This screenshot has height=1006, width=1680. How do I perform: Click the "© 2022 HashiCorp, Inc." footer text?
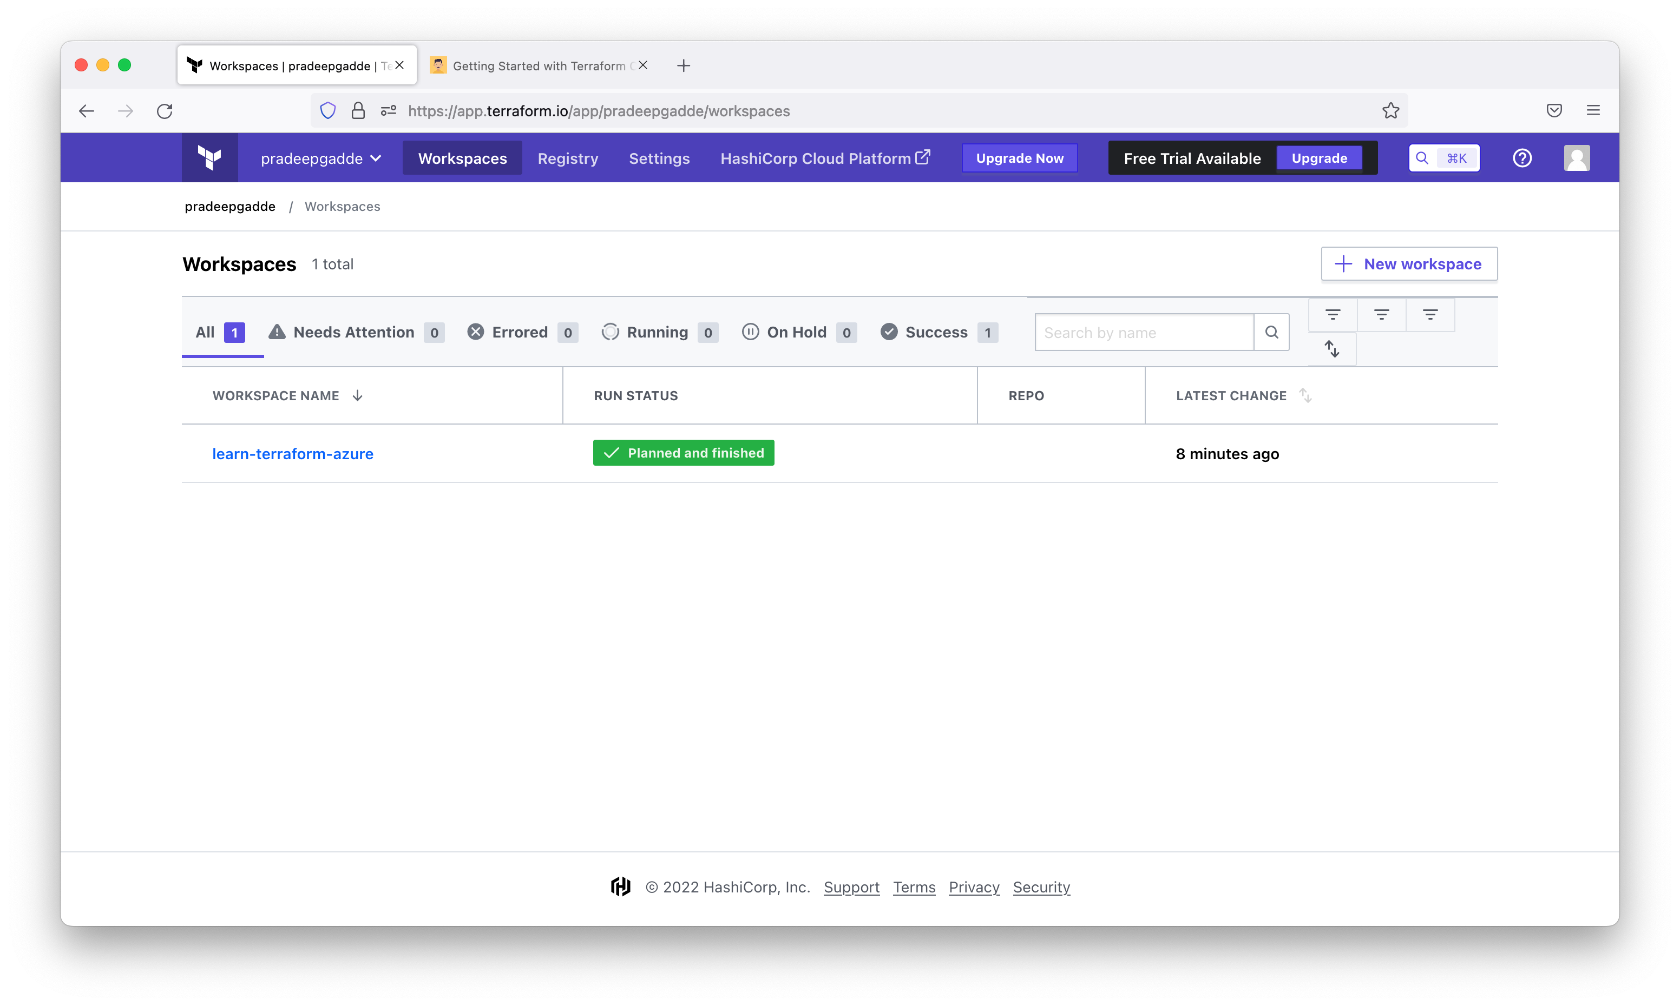click(728, 888)
